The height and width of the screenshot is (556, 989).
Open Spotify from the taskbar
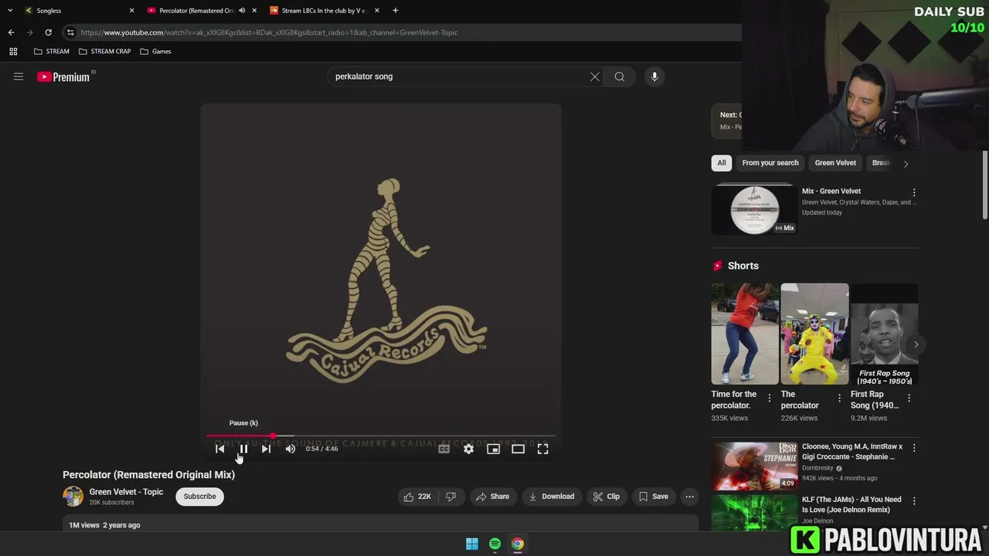click(494, 544)
